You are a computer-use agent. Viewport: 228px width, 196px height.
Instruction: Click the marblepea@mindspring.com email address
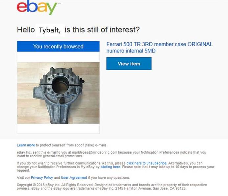click(94, 152)
